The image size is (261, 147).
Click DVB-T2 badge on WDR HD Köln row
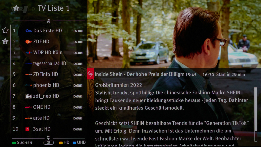[78, 53]
